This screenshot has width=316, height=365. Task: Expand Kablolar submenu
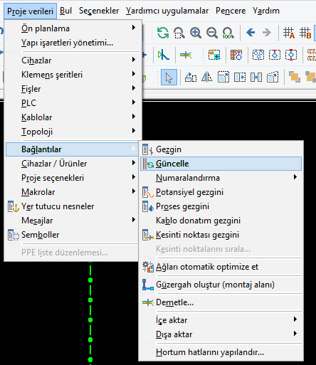click(x=72, y=117)
